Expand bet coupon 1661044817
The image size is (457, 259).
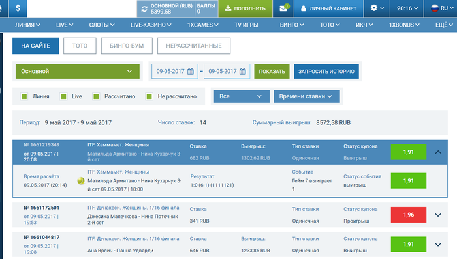438,245
